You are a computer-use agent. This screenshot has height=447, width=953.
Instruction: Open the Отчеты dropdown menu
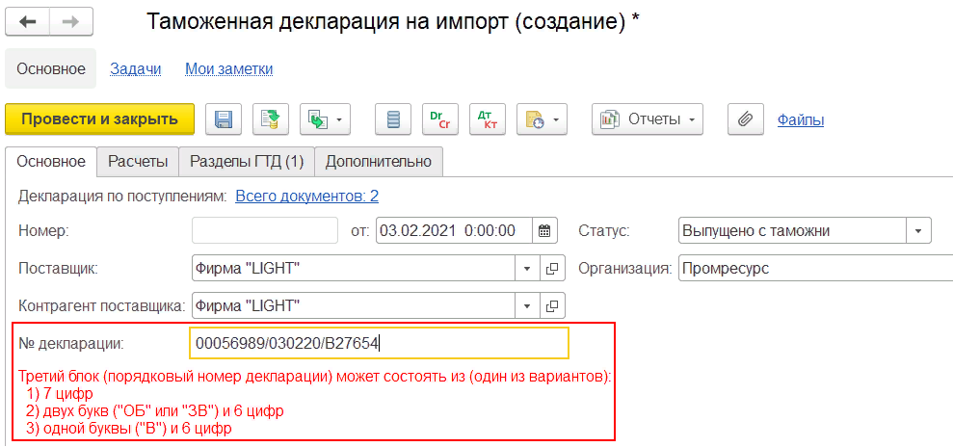647,119
